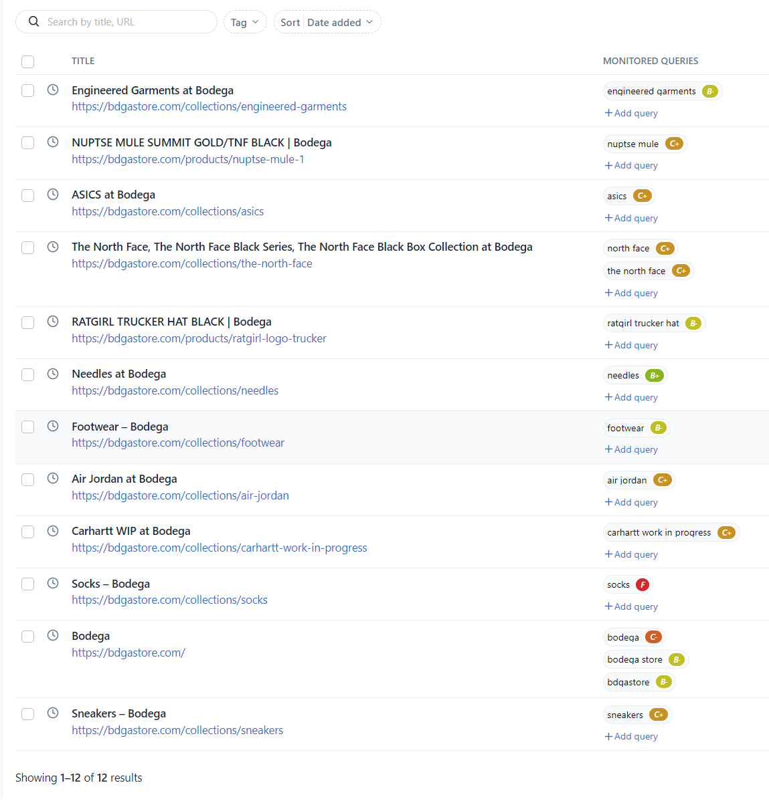The width and height of the screenshot is (769, 805).
Task: Add query for ASICS at Bodega row
Action: point(631,218)
